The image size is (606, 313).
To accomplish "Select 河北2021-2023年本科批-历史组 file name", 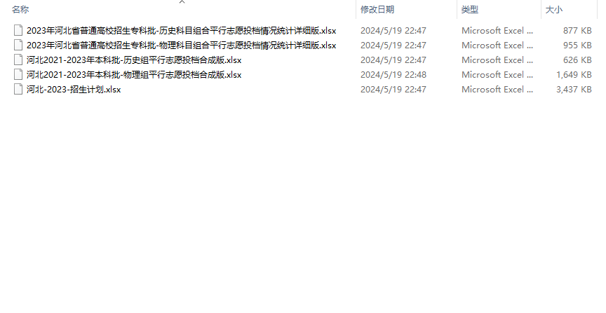I will click(x=134, y=60).
